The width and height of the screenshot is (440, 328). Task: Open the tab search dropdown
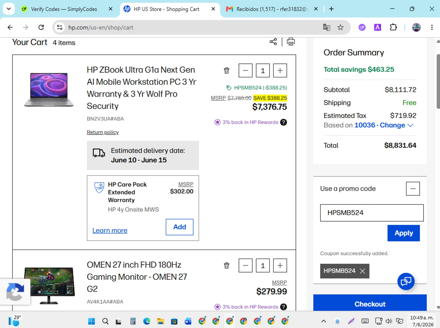(9, 9)
